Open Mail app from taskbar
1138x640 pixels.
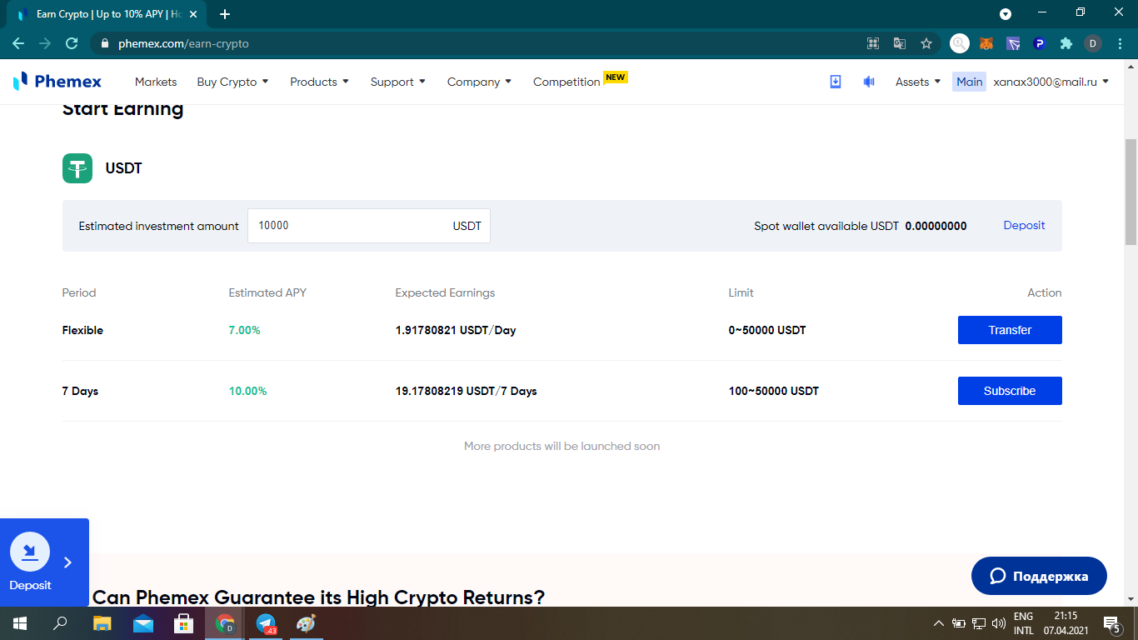143,623
